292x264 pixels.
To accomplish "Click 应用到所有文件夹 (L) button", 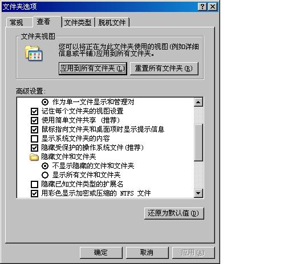I will pos(93,68).
